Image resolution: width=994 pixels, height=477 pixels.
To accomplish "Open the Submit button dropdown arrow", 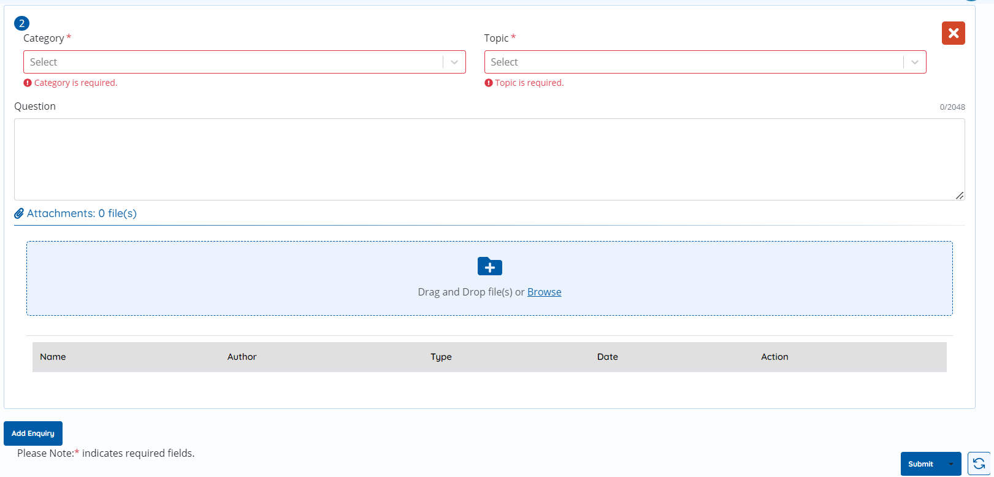I will point(950,464).
